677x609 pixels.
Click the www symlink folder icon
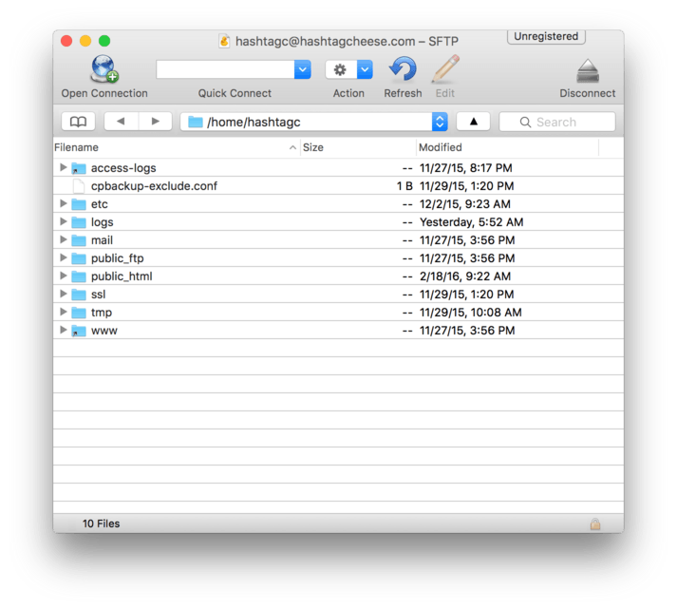[x=79, y=331]
